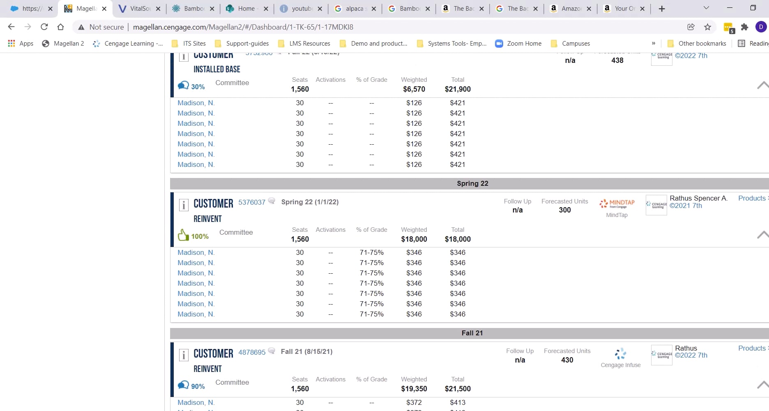Open a Madison, N. customer link
This screenshot has width=769, height=411.
(x=196, y=252)
